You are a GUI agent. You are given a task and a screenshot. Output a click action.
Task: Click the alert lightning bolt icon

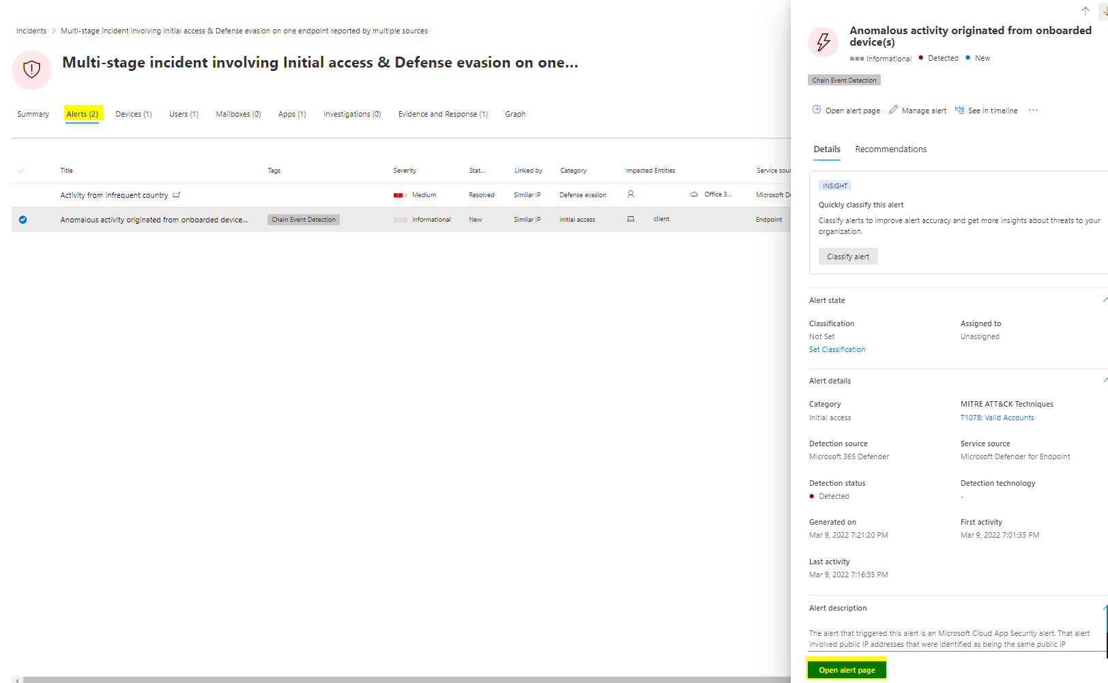point(823,42)
